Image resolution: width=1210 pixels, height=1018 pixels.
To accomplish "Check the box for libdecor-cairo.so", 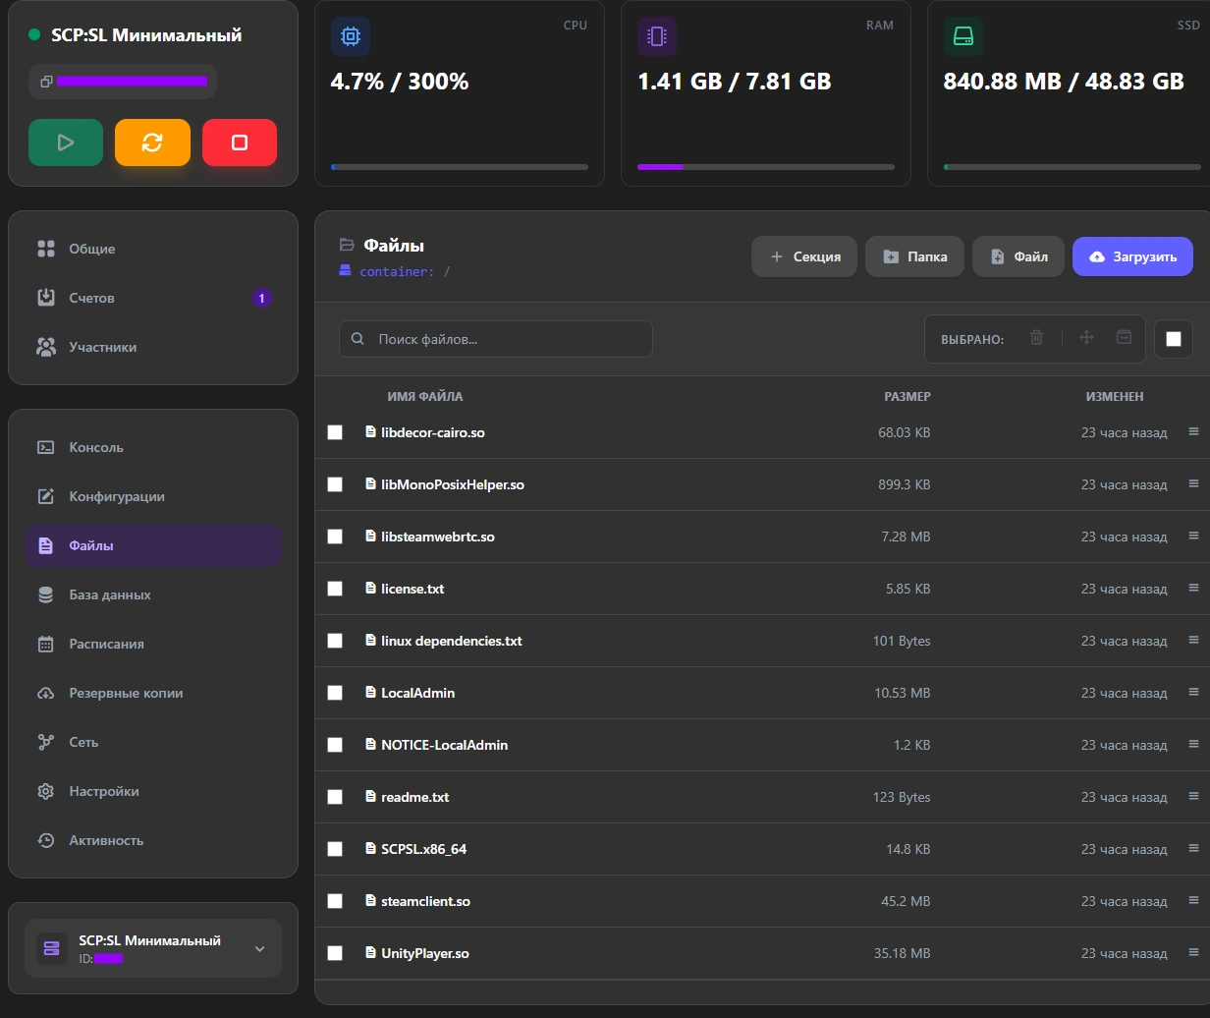I will (x=335, y=432).
